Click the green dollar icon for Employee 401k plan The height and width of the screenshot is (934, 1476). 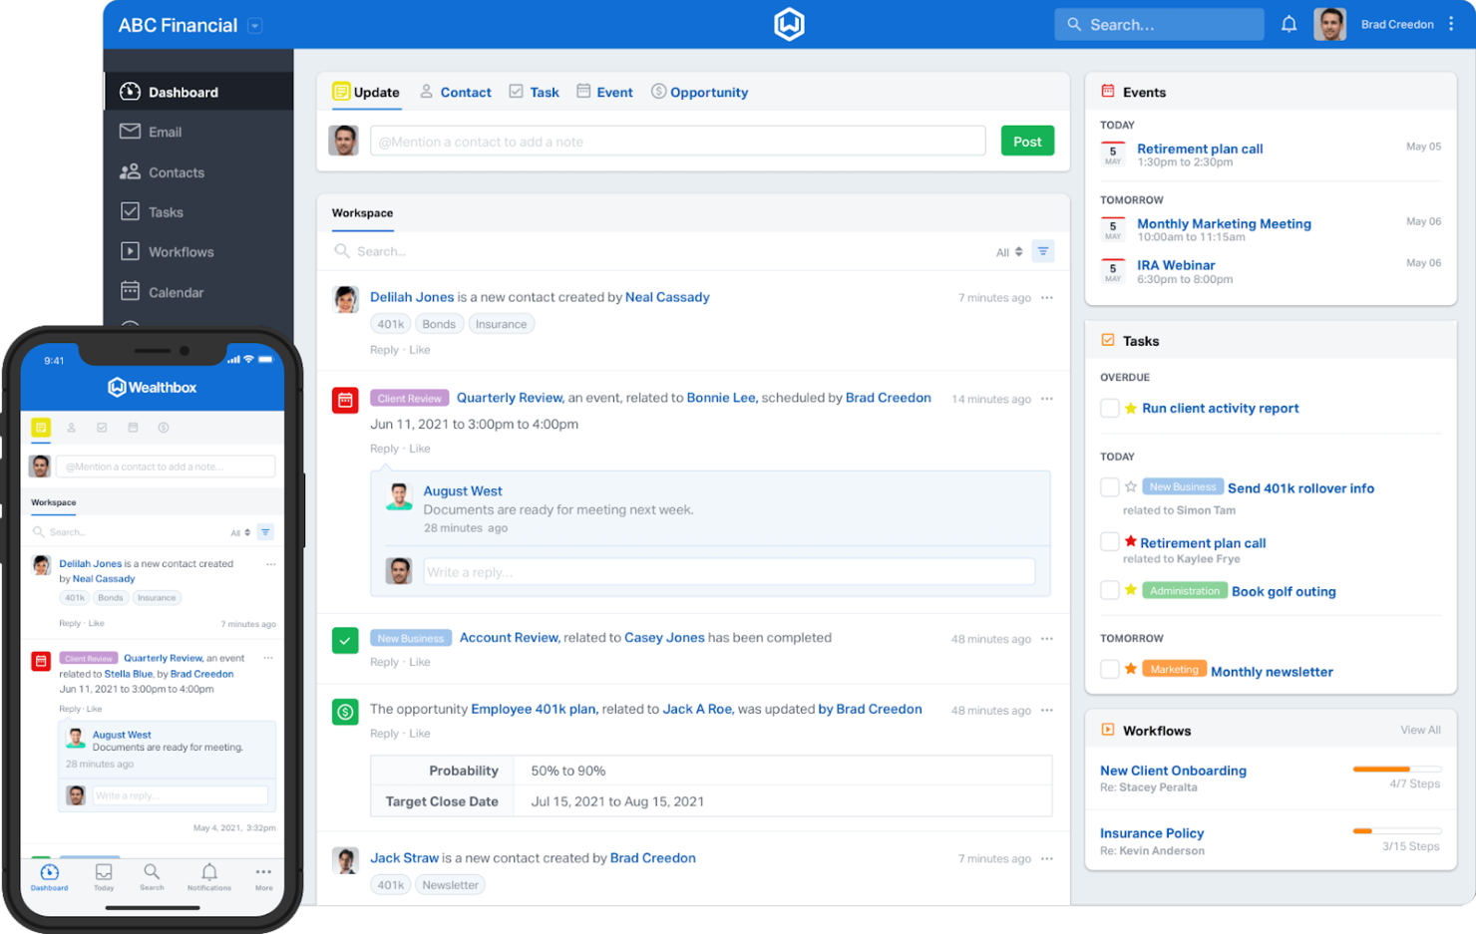coord(345,712)
